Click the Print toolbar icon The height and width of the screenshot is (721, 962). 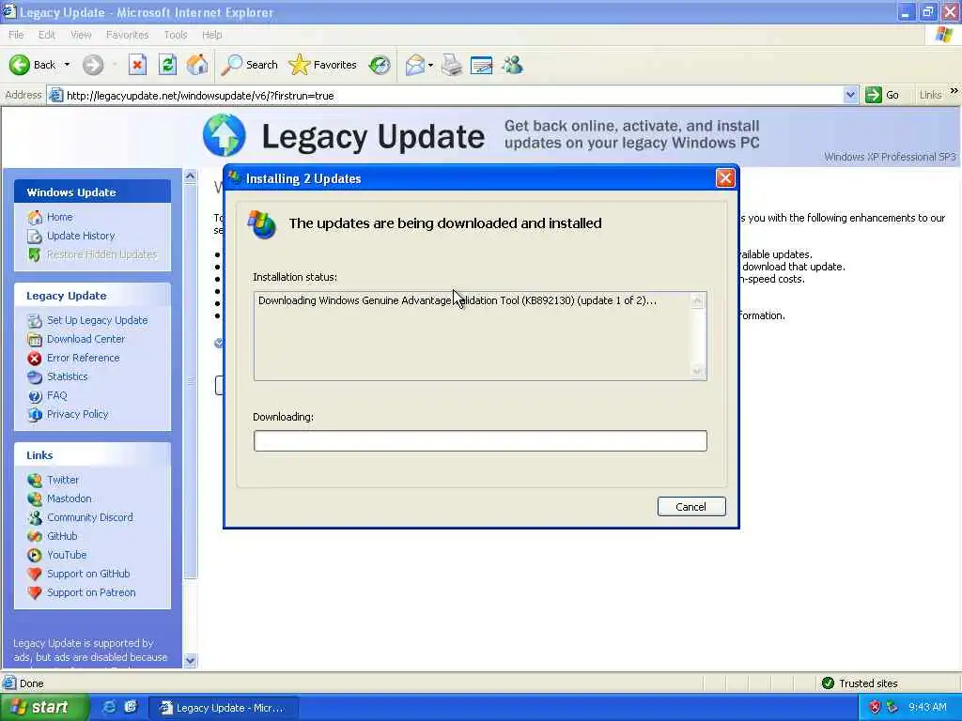point(452,65)
